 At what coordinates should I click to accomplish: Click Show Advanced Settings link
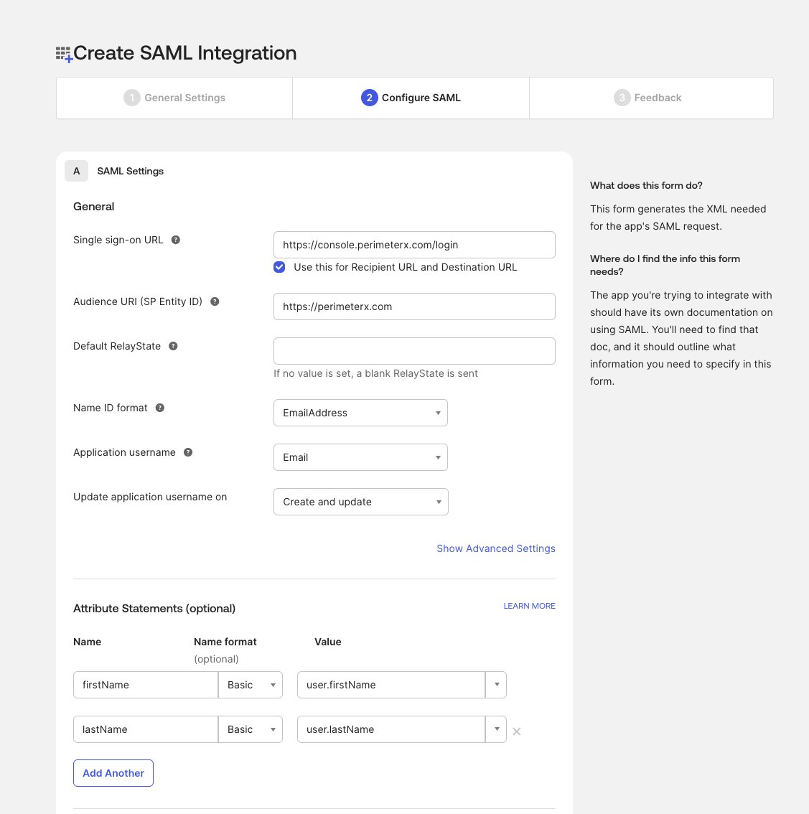[x=496, y=548]
